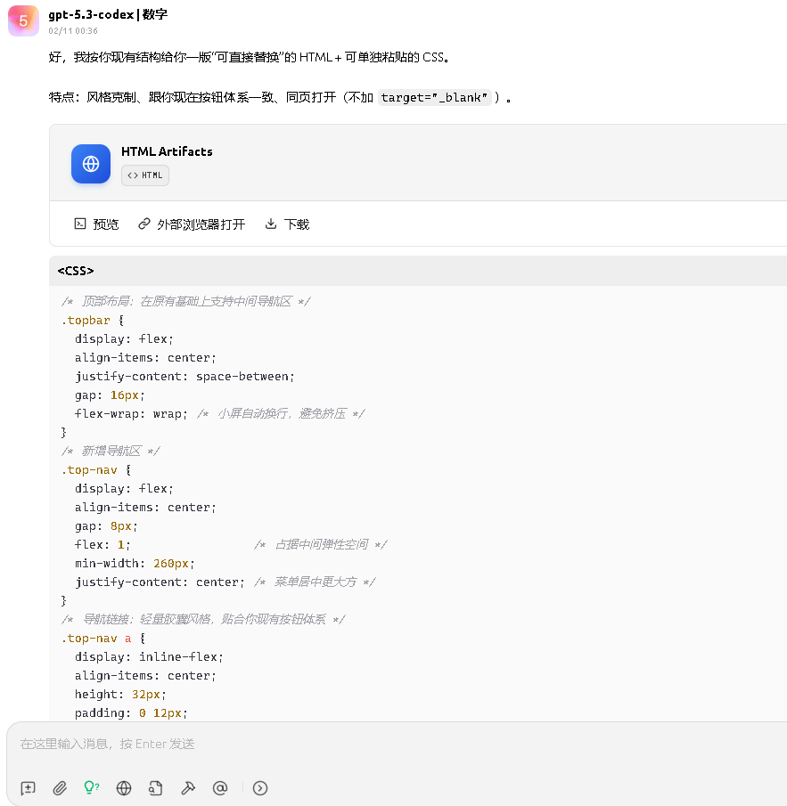Expand more options with circled arrow icon
787x806 pixels.
pos(260,787)
